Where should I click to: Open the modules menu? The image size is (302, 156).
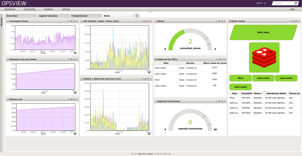pos(49,9)
